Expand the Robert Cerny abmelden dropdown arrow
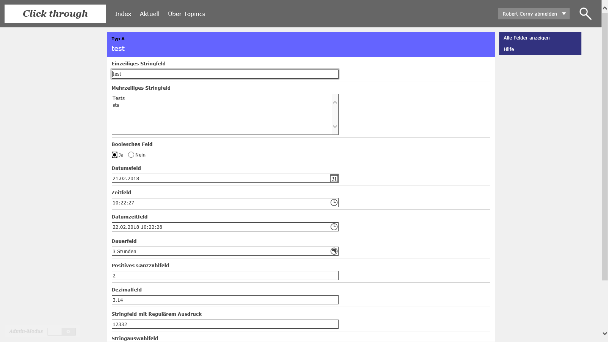 click(564, 14)
